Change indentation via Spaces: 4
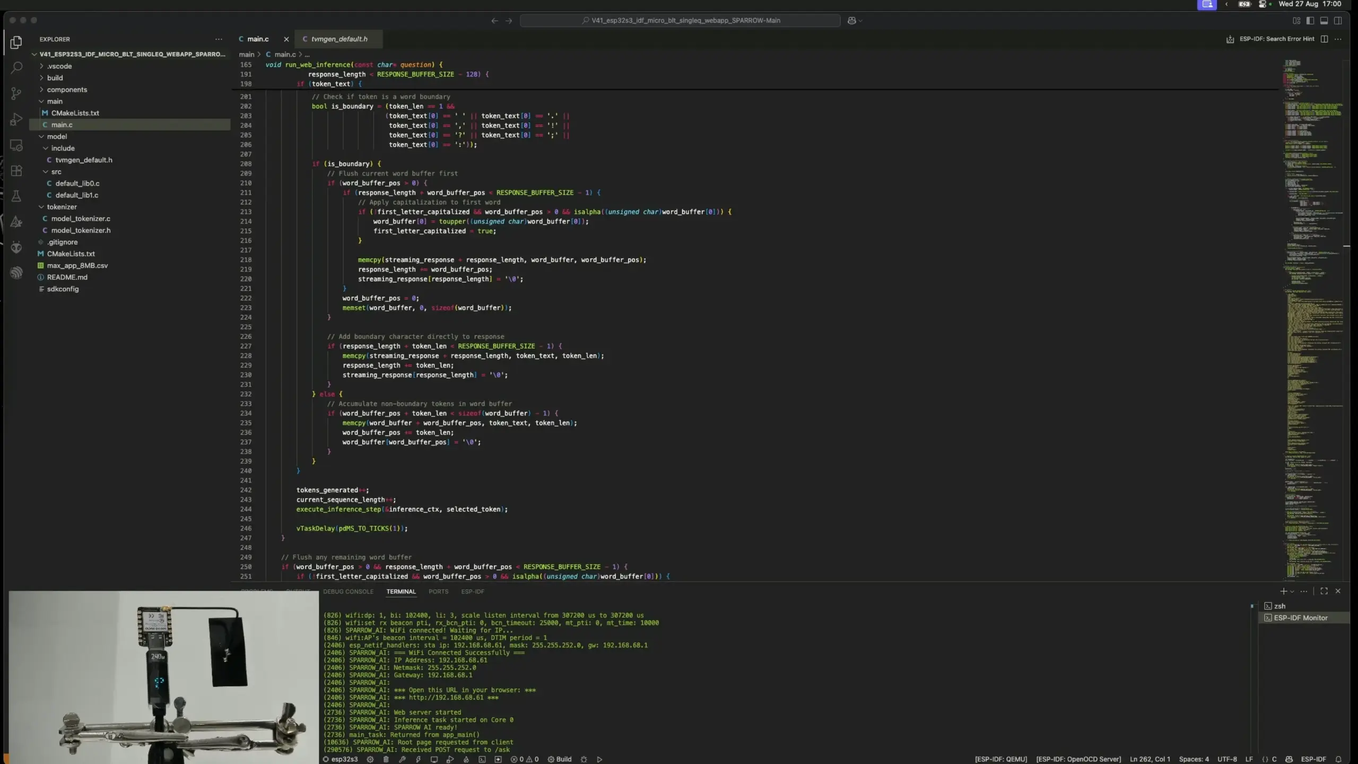Screen dimensions: 1358x764 (1194, 759)
